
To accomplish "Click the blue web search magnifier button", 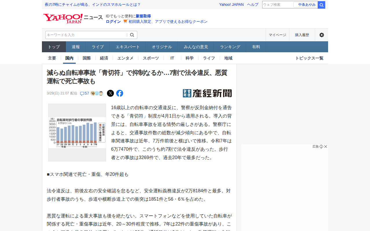I will 321,5.
